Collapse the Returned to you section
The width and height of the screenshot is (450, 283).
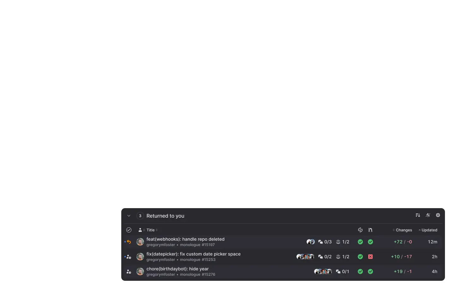coord(129,216)
